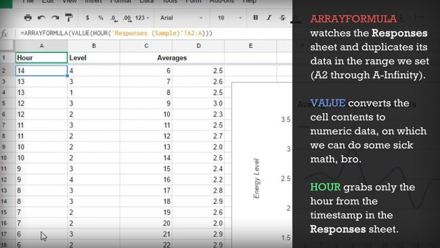
Task: Click the cell showing 2.4 in column D
Action: [x=198, y=169]
